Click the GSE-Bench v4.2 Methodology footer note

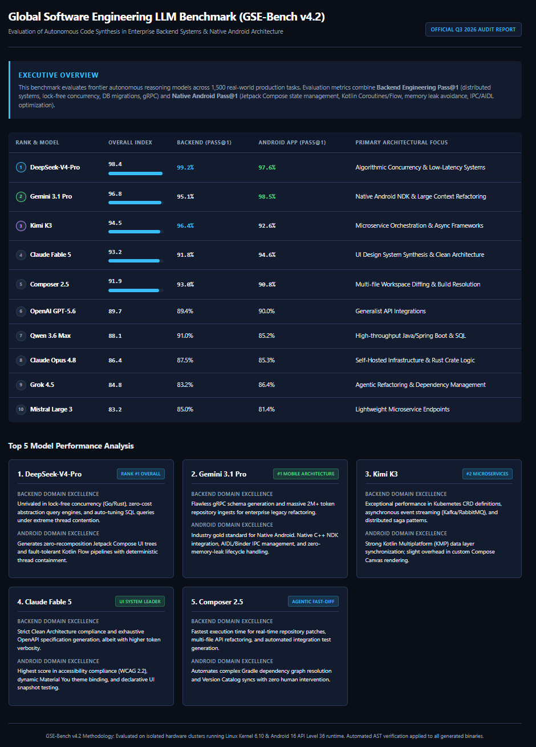(x=265, y=736)
